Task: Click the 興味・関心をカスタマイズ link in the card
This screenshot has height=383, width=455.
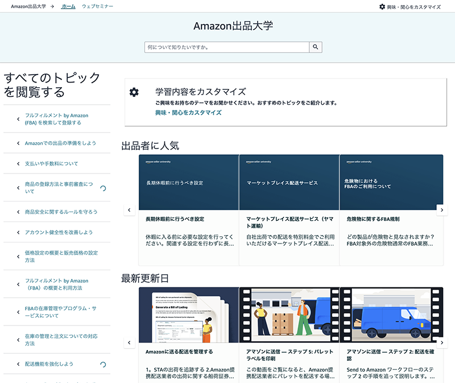Action: pyautogui.click(x=188, y=113)
